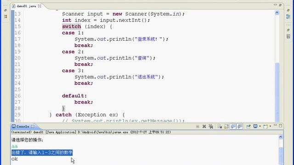Image resolution: width=294 pixels, height=165 pixels.
Task: Click the Clear Console icon
Action: pos(220,126)
